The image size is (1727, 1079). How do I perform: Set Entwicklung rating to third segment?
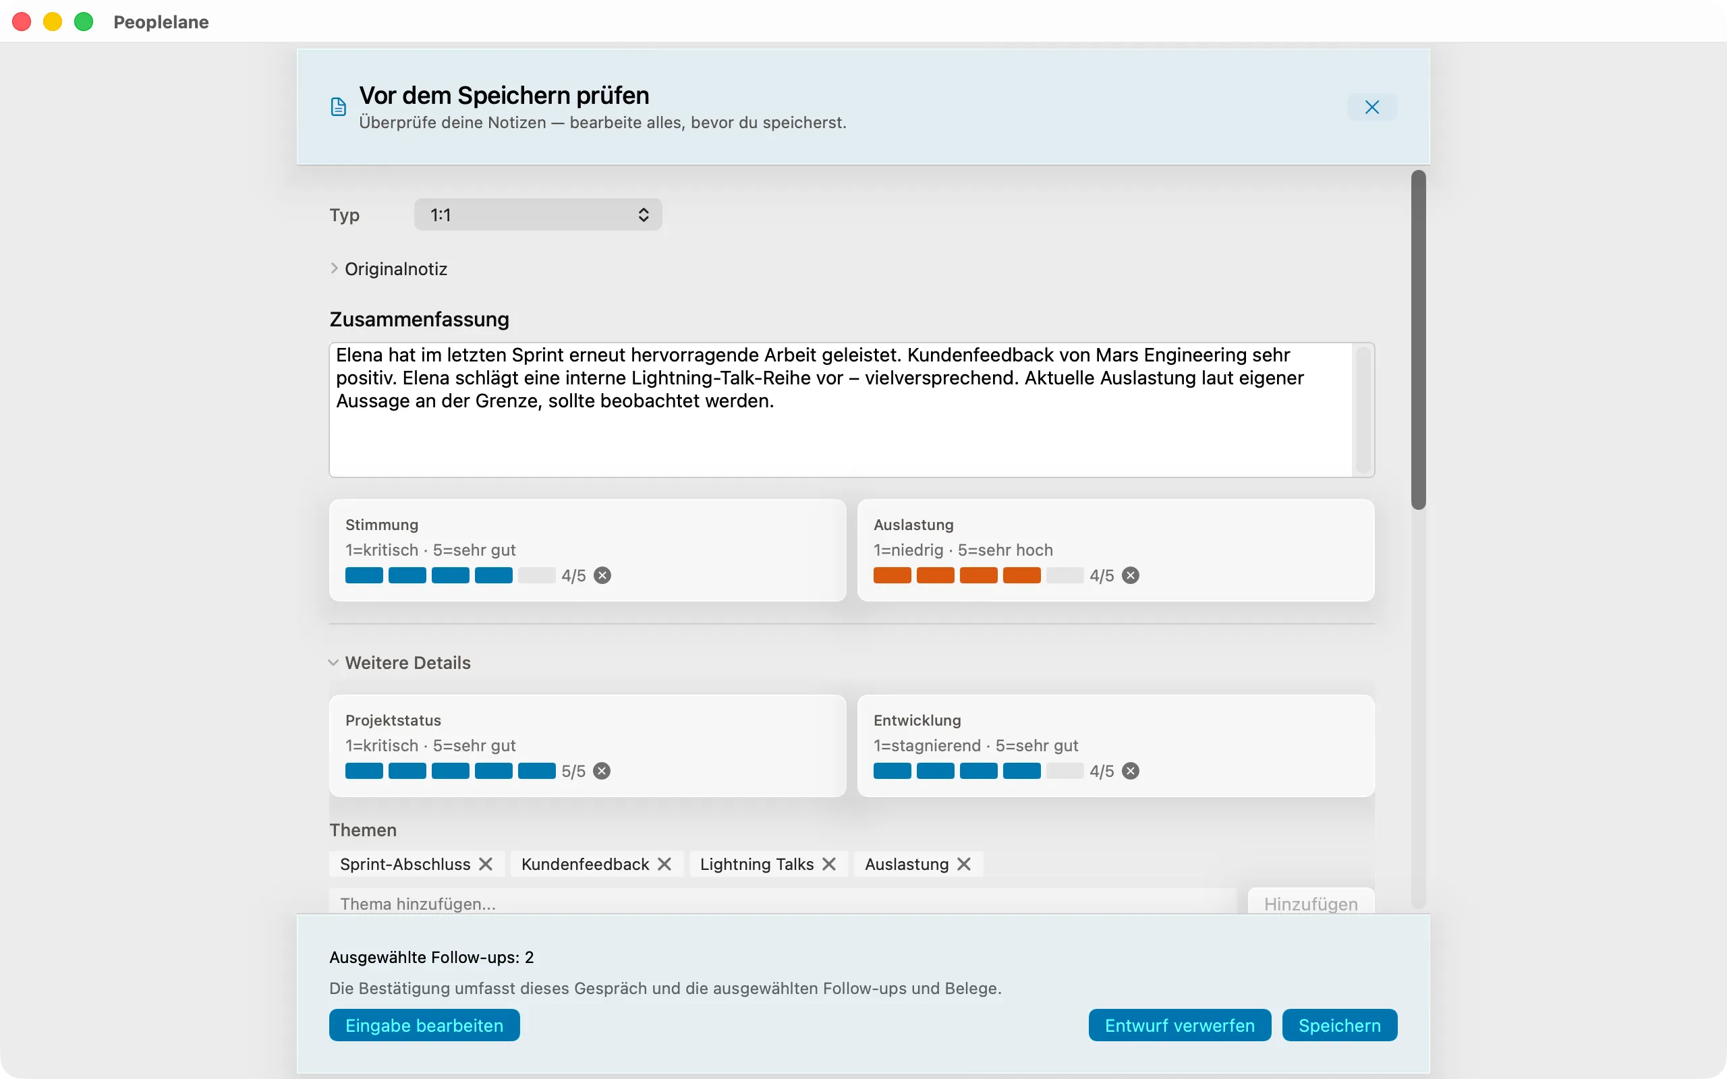tap(978, 771)
